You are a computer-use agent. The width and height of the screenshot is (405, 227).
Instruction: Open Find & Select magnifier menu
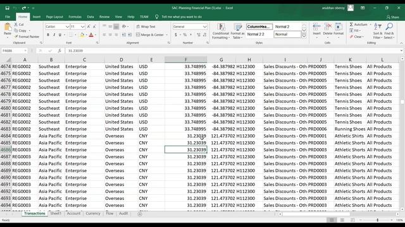click(389, 31)
